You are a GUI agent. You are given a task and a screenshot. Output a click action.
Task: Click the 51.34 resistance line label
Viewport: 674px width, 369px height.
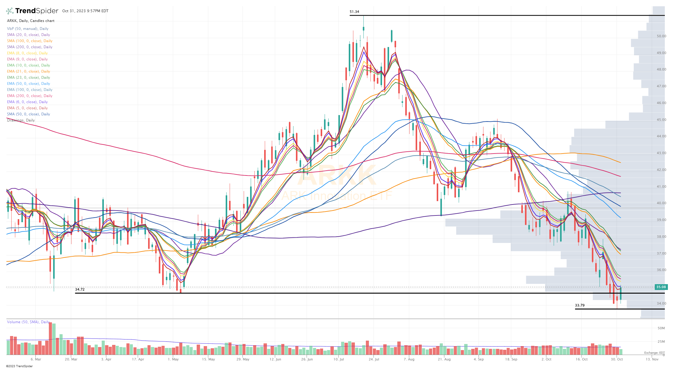coord(354,12)
